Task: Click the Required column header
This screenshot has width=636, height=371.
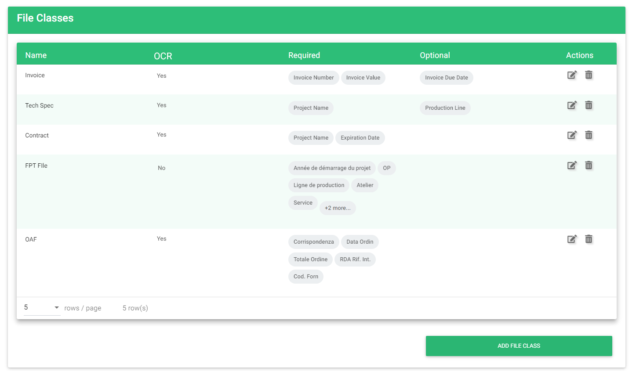Action: point(304,55)
